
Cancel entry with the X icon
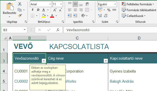[x=40, y=30]
